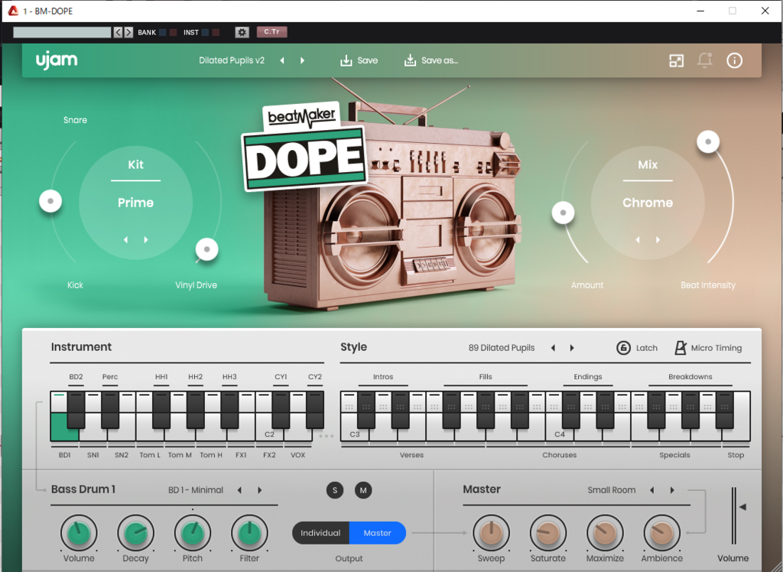Select the BD1 instrument key
This screenshot has height=572, width=783.
coord(64,427)
